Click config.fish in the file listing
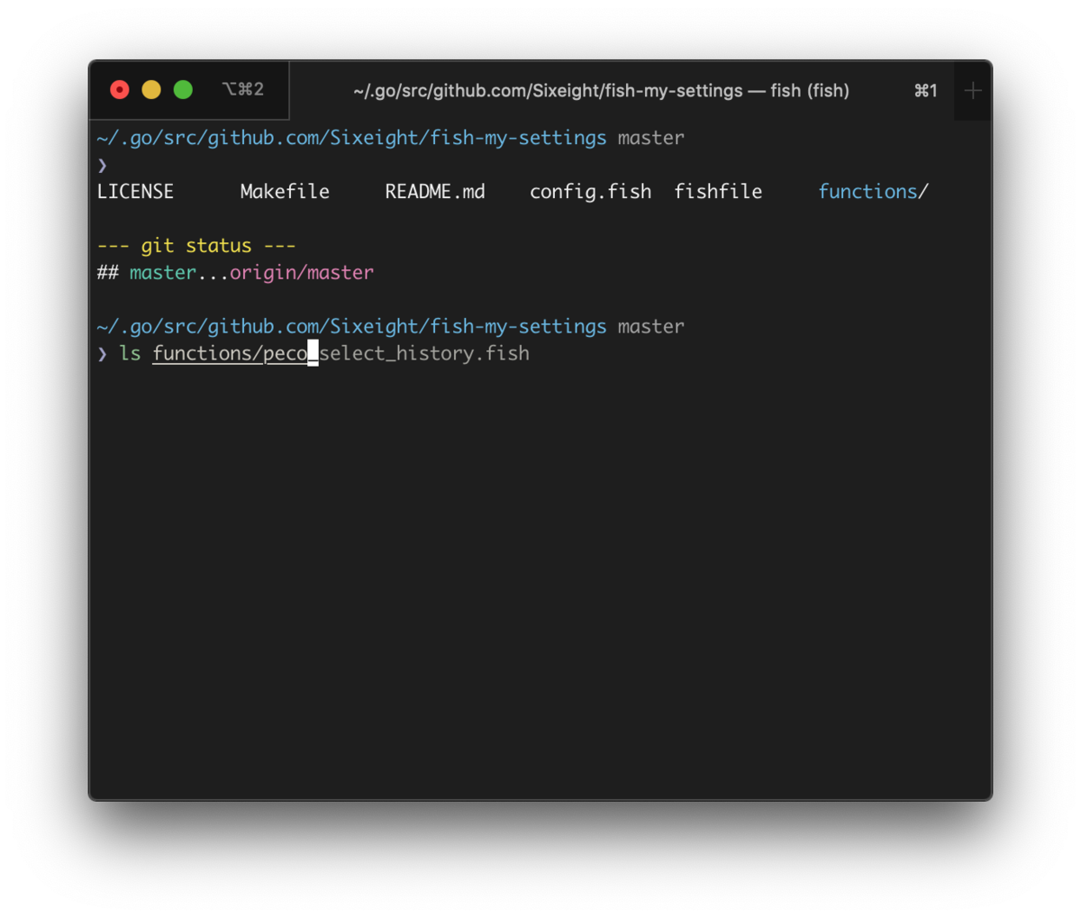The height and width of the screenshot is (918, 1081). pyautogui.click(x=590, y=191)
